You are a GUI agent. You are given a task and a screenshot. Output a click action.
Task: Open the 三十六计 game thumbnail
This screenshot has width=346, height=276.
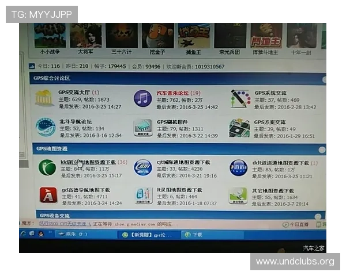(122, 36)
